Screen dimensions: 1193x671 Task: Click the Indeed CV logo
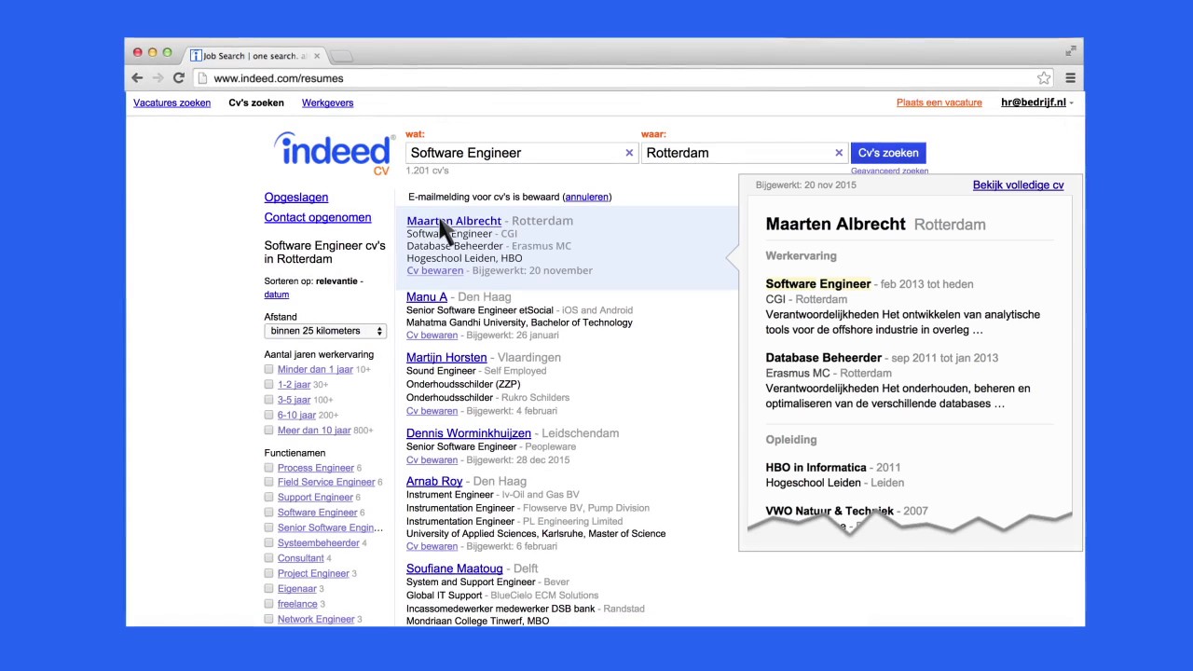(x=333, y=153)
